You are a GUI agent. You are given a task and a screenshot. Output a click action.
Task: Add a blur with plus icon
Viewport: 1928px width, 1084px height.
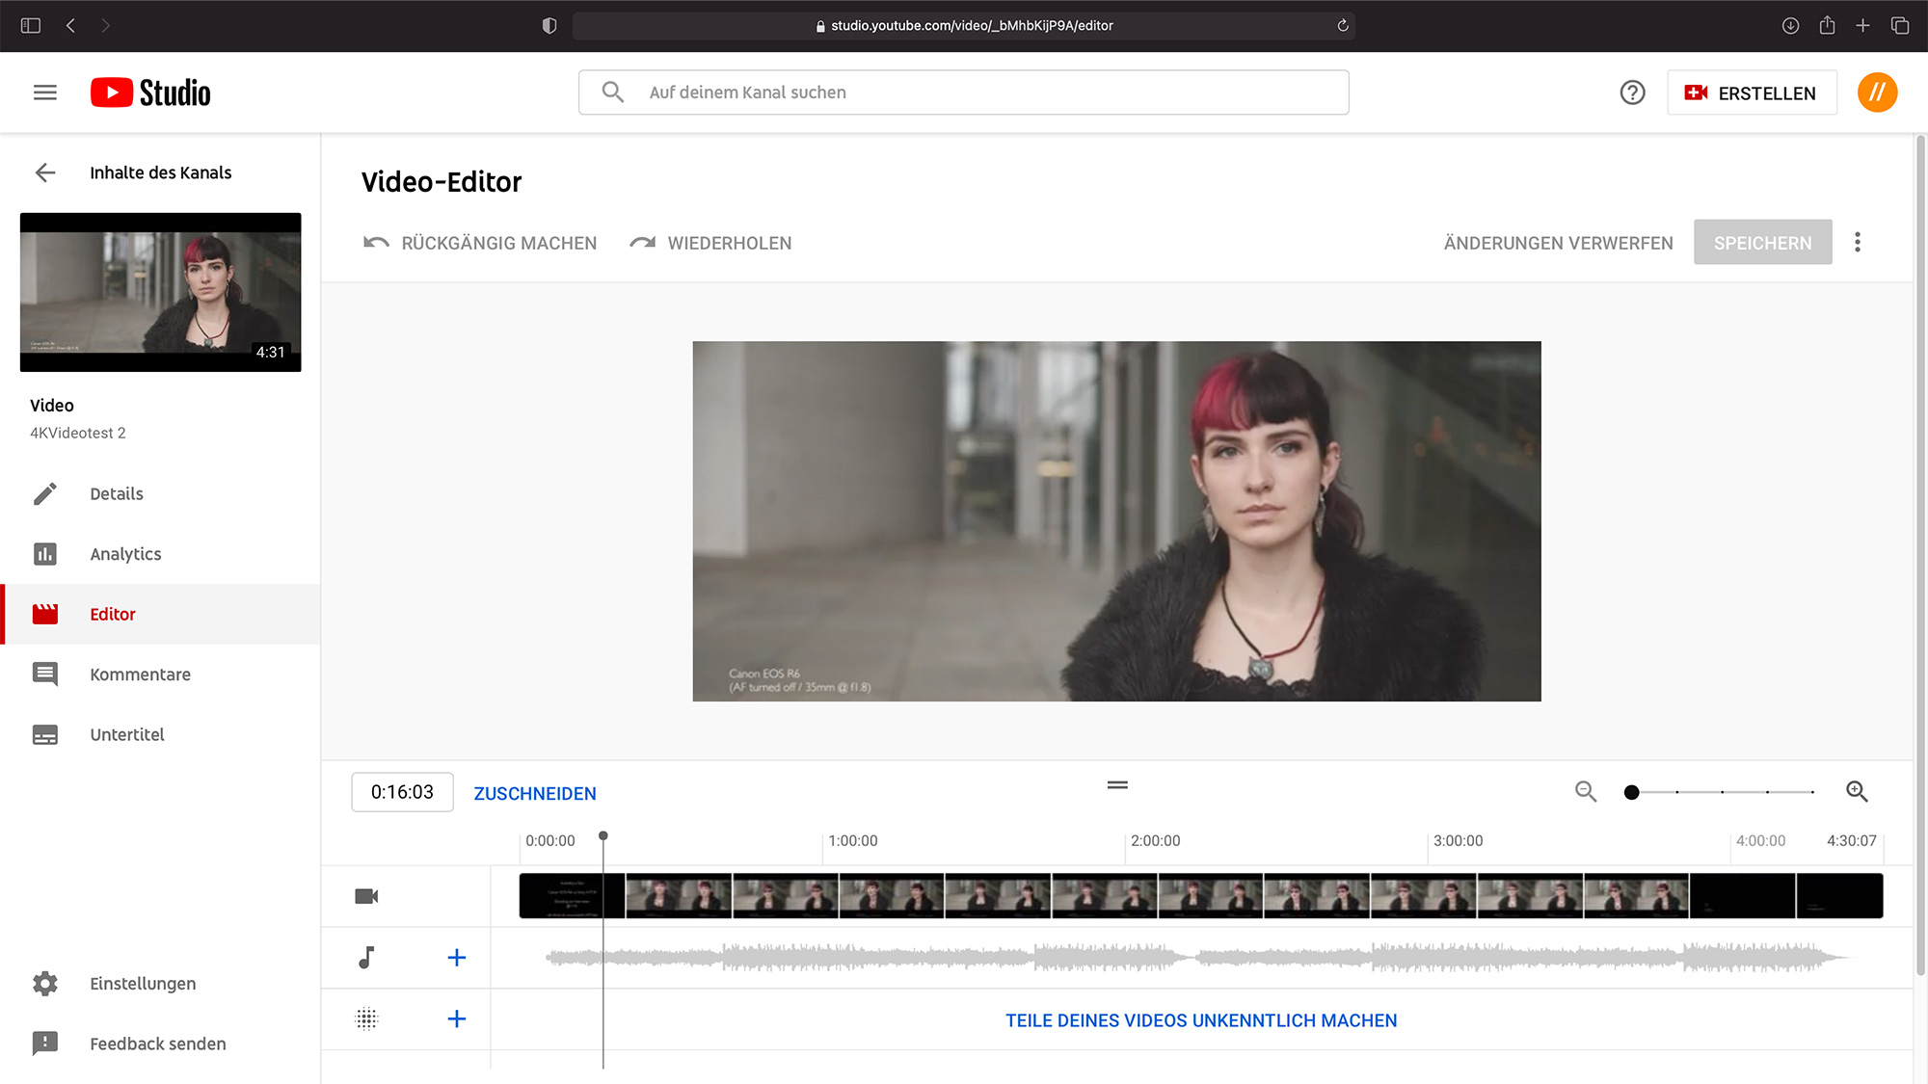457,1018
